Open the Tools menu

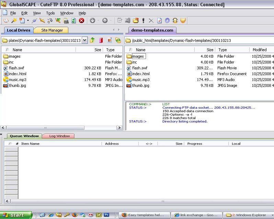tap(50, 13)
